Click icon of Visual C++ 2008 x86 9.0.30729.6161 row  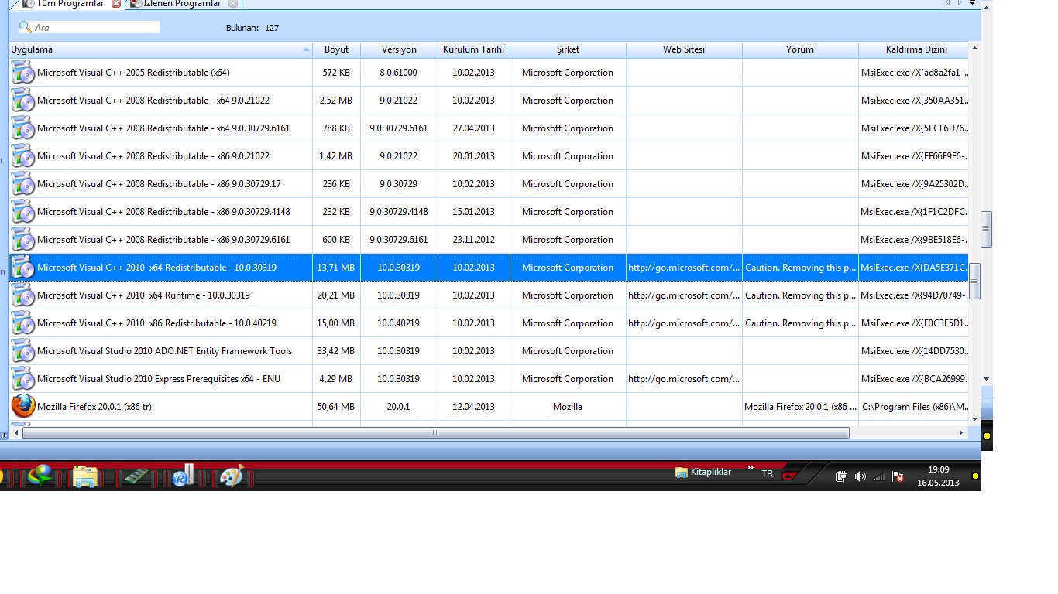(x=23, y=240)
